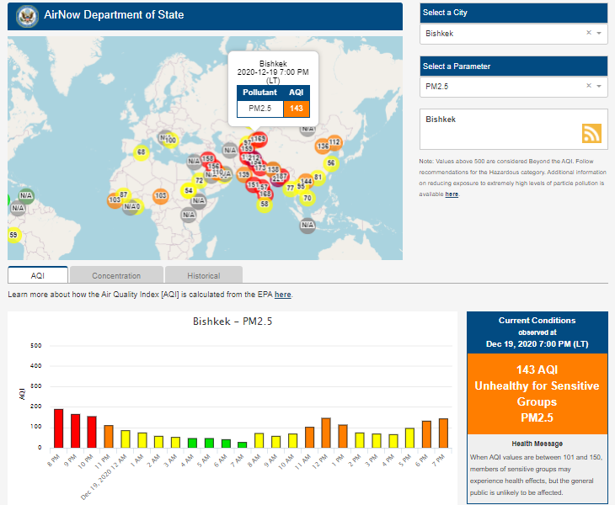The width and height of the screenshot is (615, 505).
Task: Switch to the Concentration tab
Action: [x=116, y=275]
